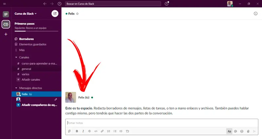The height and width of the screenshot is (139, 262).
Task: Click Añadir canales
Action: point(31,79)
